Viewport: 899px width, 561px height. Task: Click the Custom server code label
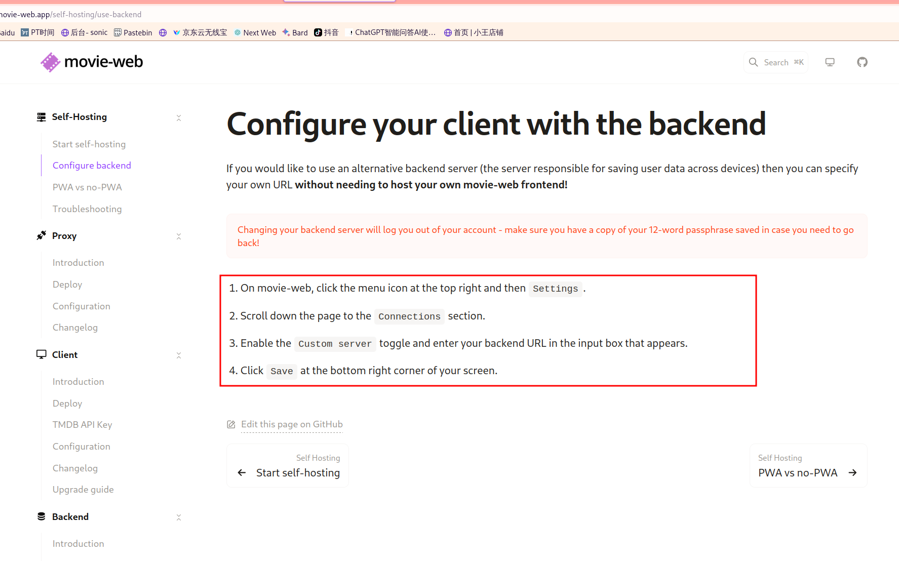click(x=335, y=344)
